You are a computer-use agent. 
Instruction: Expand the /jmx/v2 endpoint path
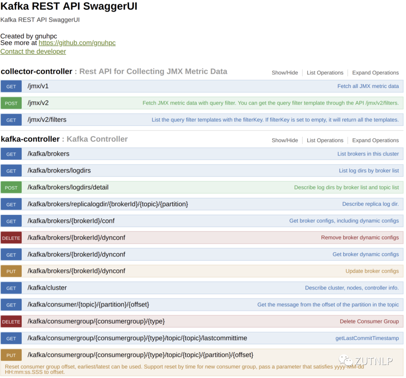(x=38, y=103)
